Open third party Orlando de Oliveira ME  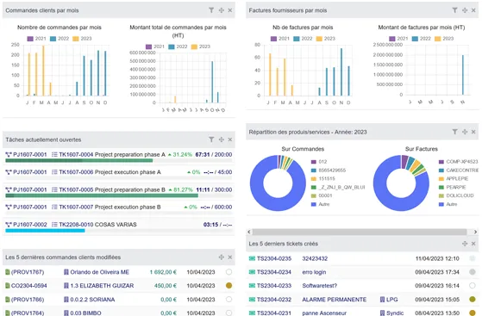point(97,272)
